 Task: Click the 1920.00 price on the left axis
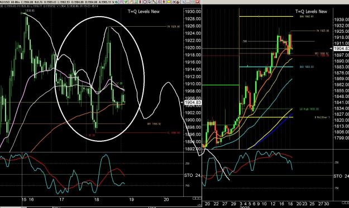point(193,48)
